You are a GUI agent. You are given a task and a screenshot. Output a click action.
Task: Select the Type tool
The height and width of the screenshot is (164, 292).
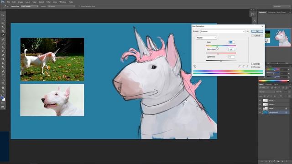tap(3, 75)
